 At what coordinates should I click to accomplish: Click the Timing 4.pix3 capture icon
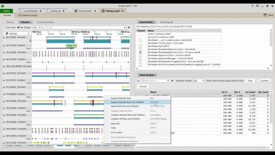pyautogui.click(x=76, y=11)
